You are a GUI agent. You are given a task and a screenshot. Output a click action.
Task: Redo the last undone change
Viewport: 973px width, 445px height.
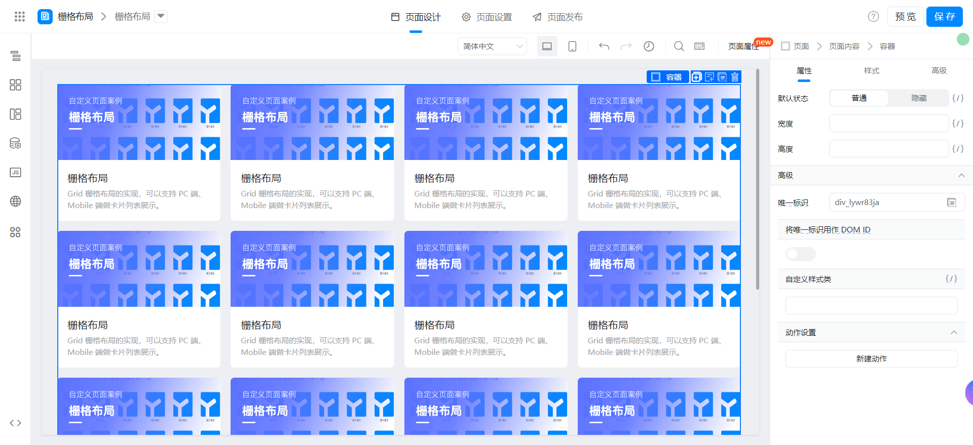click(626, 46)
